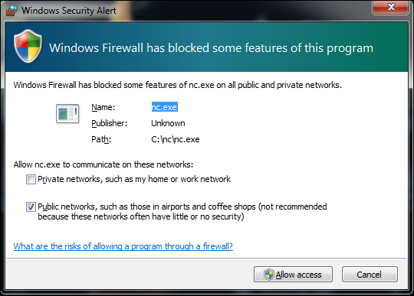Click the Windows Security Alert title text
Image resolution: width=414 pixels, height=296 pixels.
[x=69, y=11]
